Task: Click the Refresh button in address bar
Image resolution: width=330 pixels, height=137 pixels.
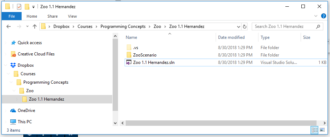Action: 244,26
